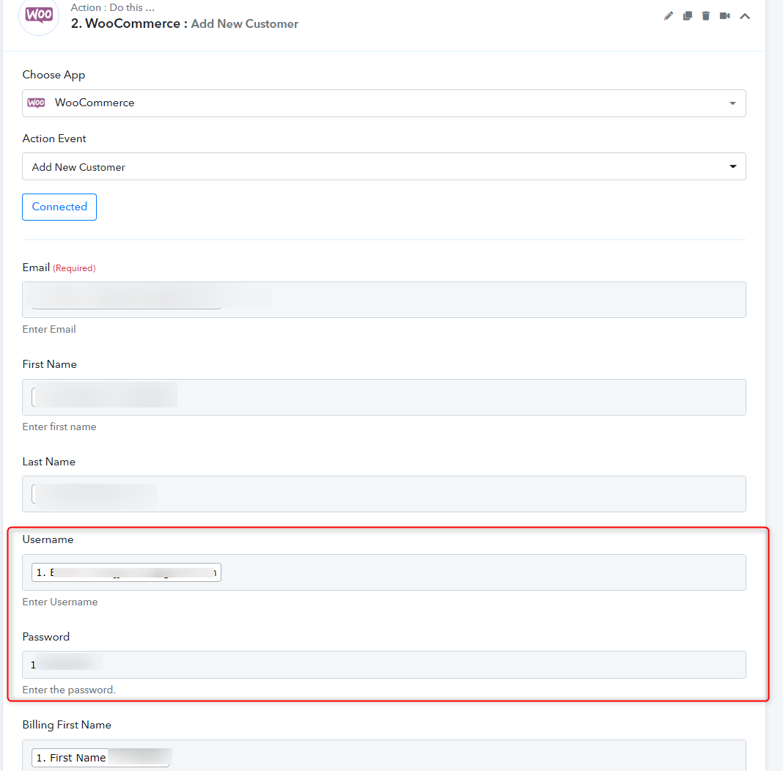
Task: Click into the First Name input field
Action: 383,397
